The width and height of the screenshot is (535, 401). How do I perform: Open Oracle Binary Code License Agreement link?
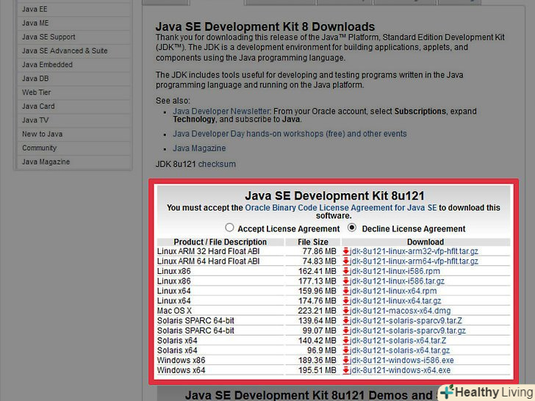(x=341, y=208)
